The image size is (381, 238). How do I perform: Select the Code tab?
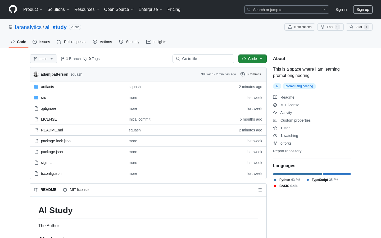point(19,42)
